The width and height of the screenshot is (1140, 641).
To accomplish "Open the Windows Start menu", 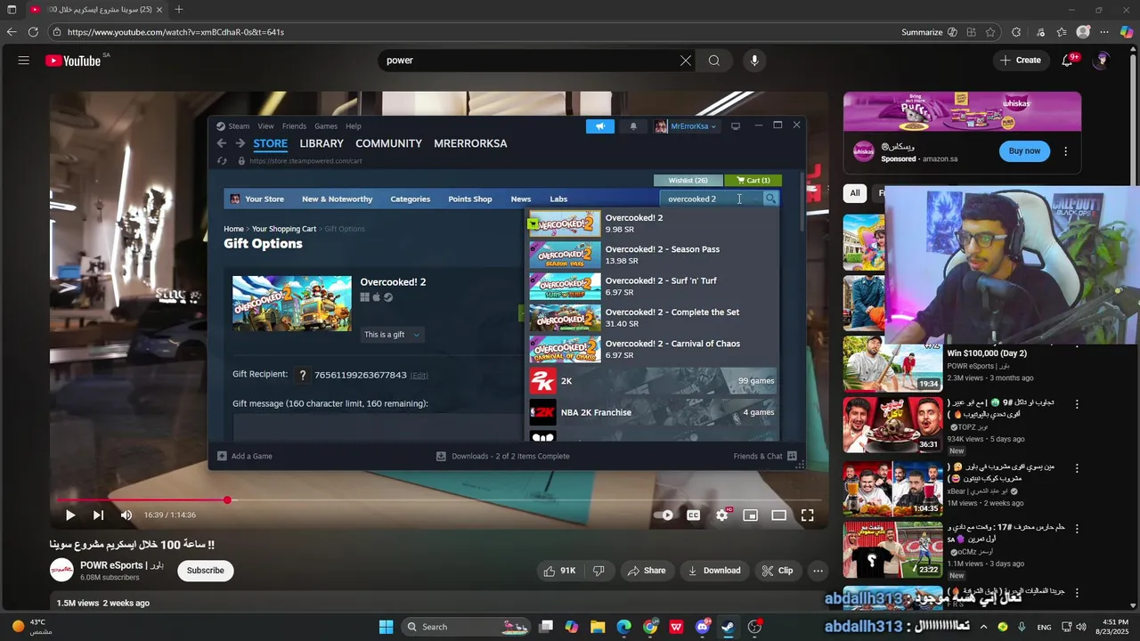I will pyautogui.click(x=386, y=627).
